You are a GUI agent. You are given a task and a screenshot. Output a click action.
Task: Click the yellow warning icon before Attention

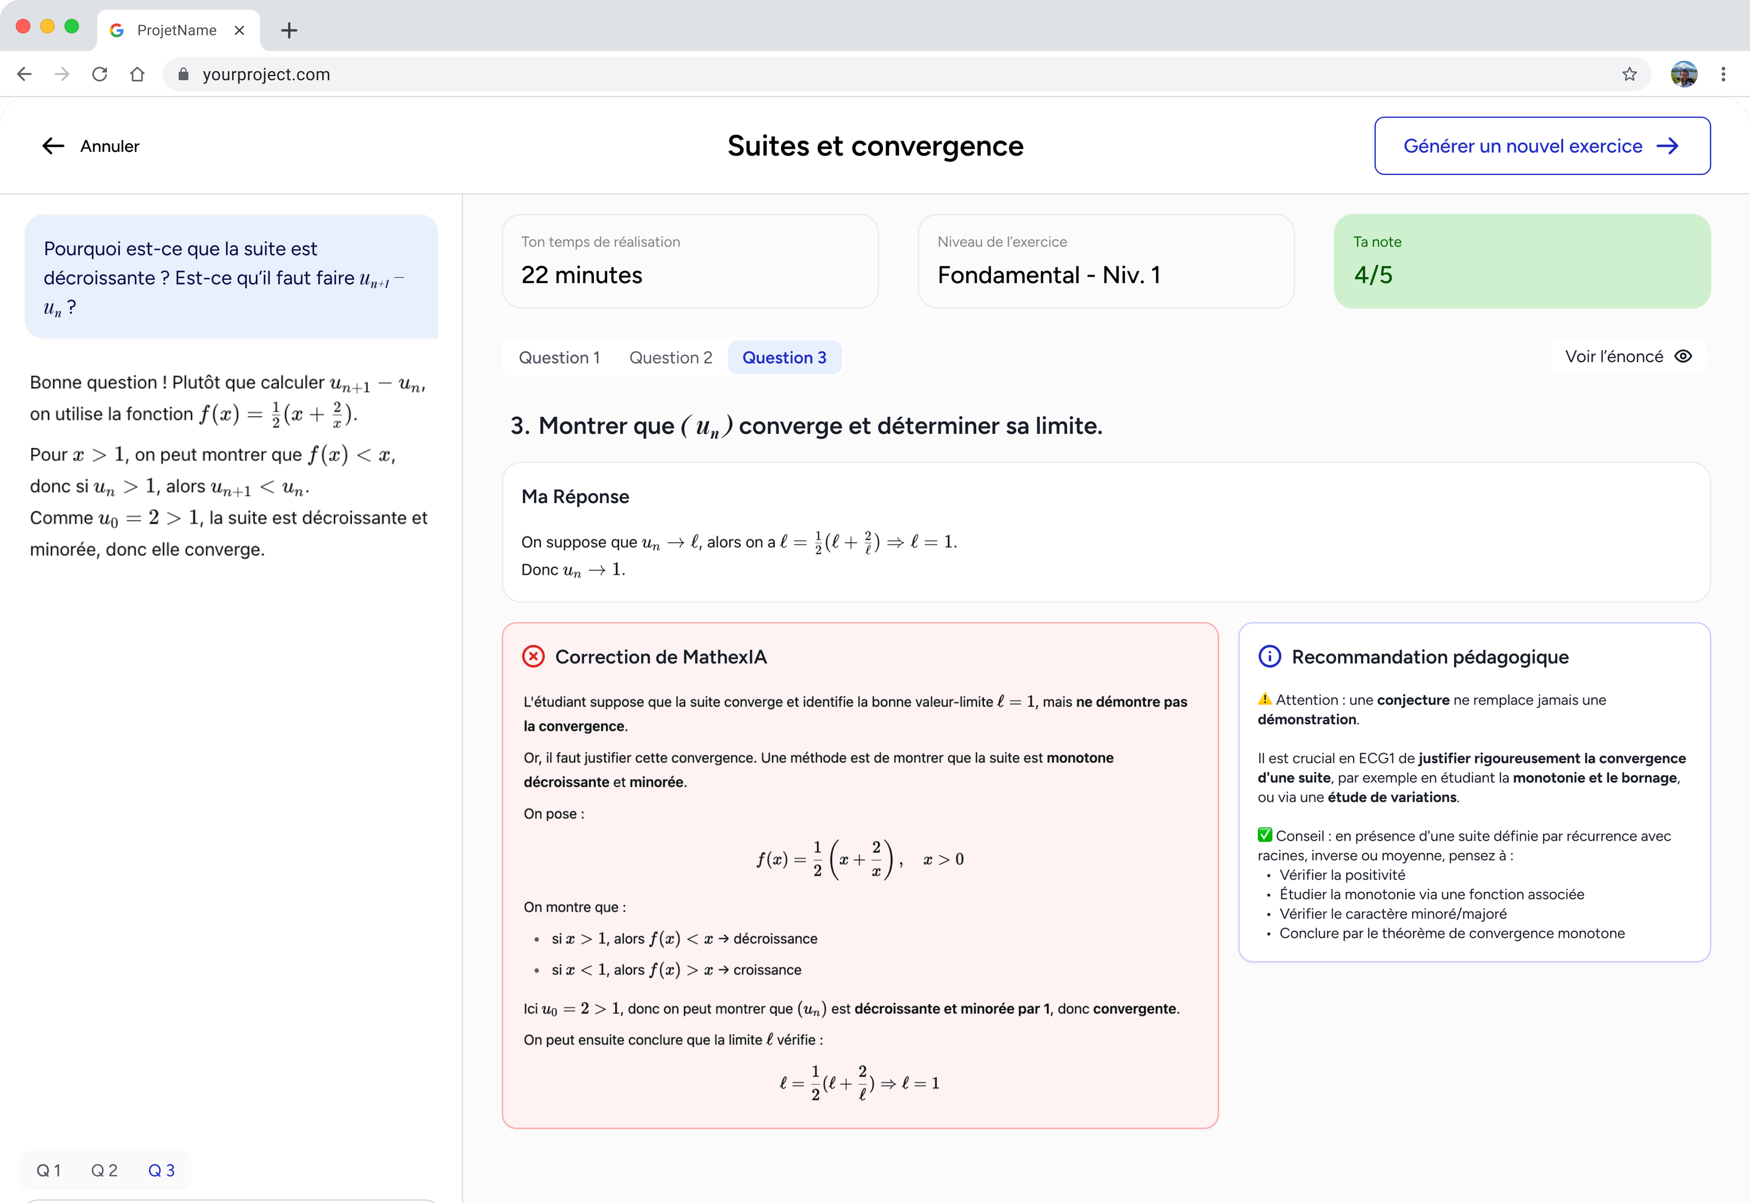[1266, 700]
